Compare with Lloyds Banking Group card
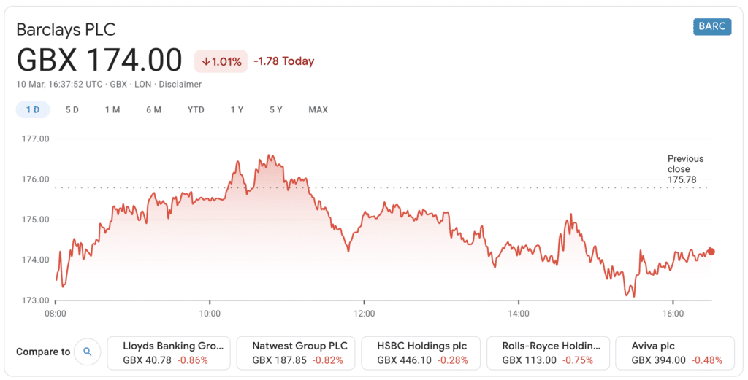The width and height of the screenshot is (748, 380). click(x=169, y=353)
